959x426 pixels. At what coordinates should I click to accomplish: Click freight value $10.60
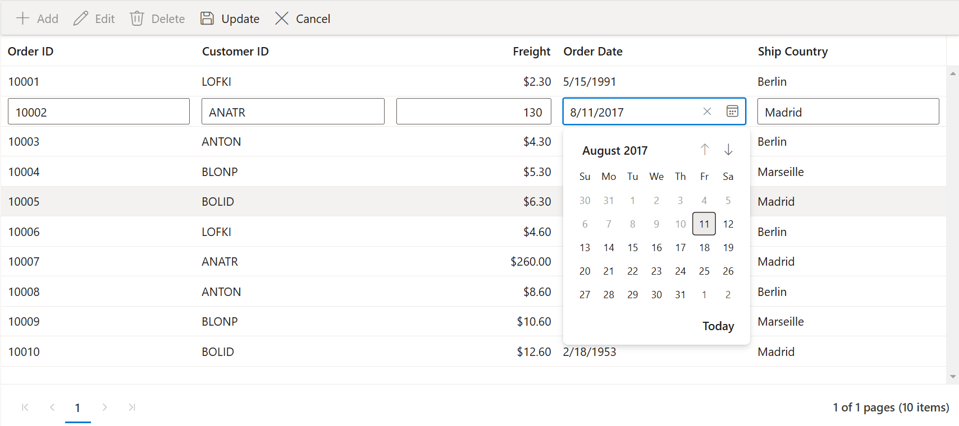pos(534,321)
